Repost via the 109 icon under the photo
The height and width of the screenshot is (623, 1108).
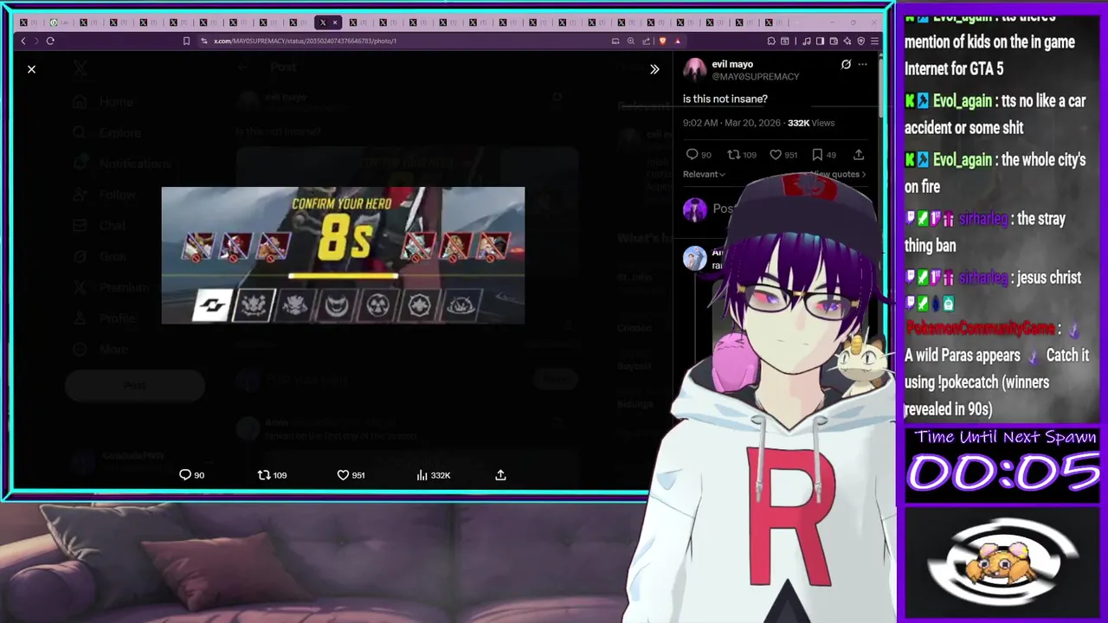pos(273,475)
